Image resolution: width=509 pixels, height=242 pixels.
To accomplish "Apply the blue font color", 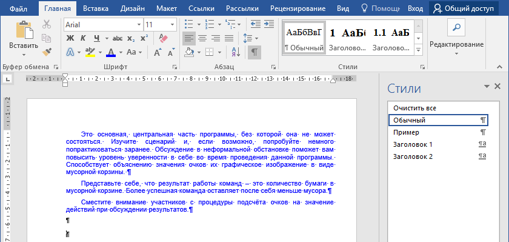I will pyautogui.click(x=111, y=52).
